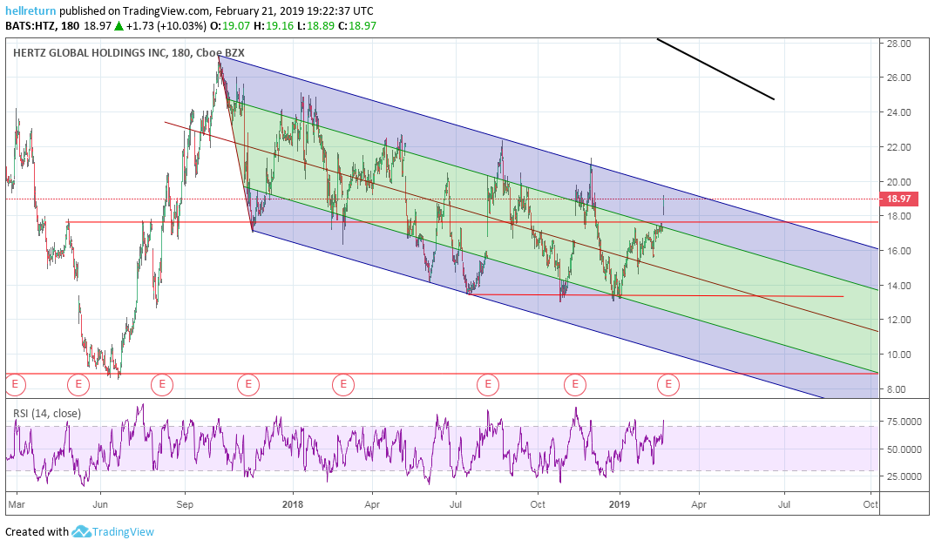Open the hellreturn author link
935x547 pixels.
point(30,10)
